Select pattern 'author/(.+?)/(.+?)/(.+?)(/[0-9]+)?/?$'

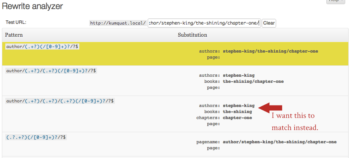(60, 101)
